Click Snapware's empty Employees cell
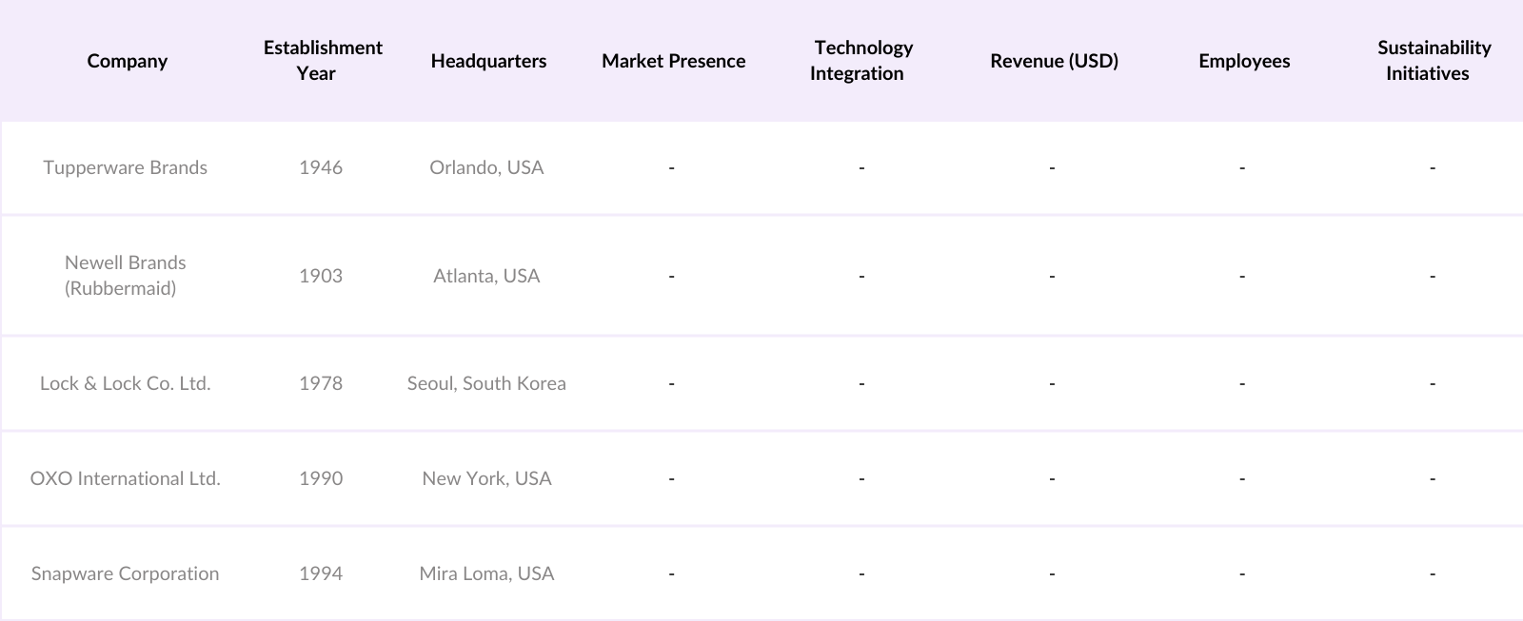1523x621 pixels. [1242, 573]
